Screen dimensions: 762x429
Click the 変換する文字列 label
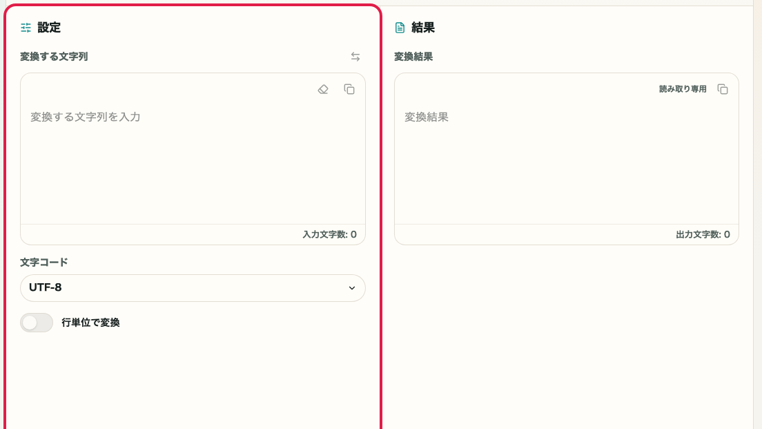tap(54, 57)
